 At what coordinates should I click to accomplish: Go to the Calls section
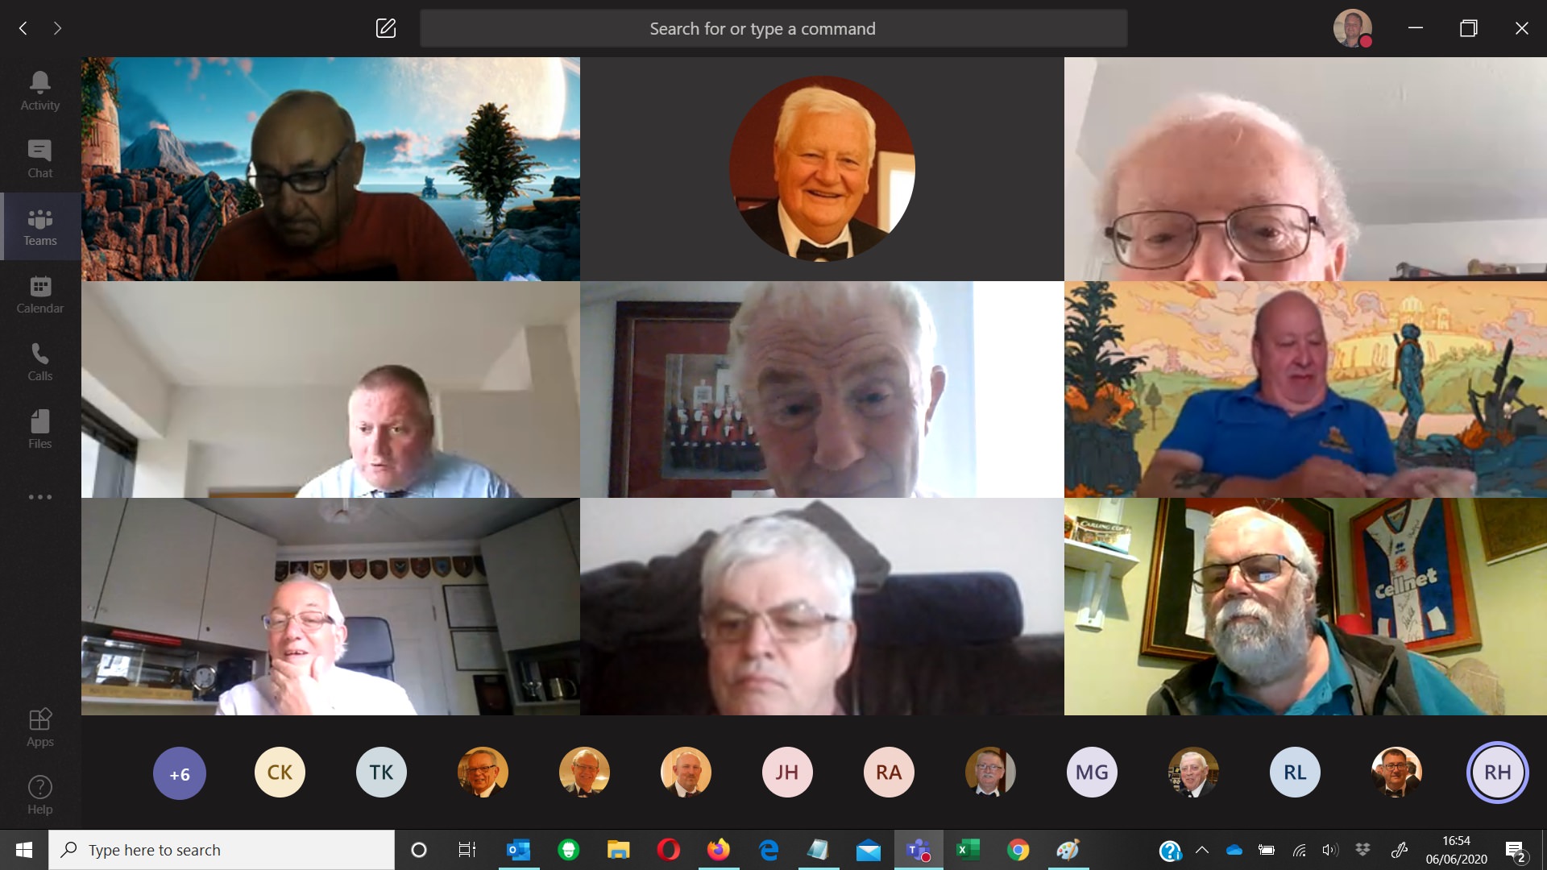[39, 362]
